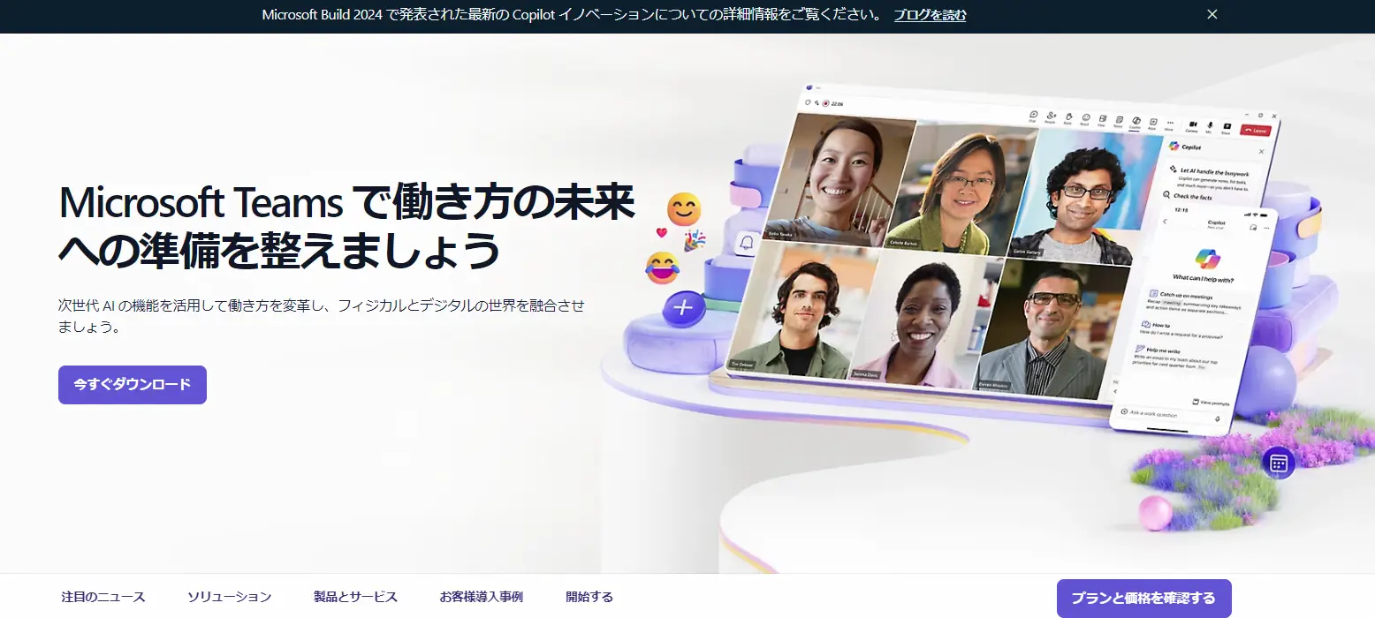1375x618 pixels.
Task: Go to the "製品とサービス" section
Action: pyautogui.click(x=355, y=597)
